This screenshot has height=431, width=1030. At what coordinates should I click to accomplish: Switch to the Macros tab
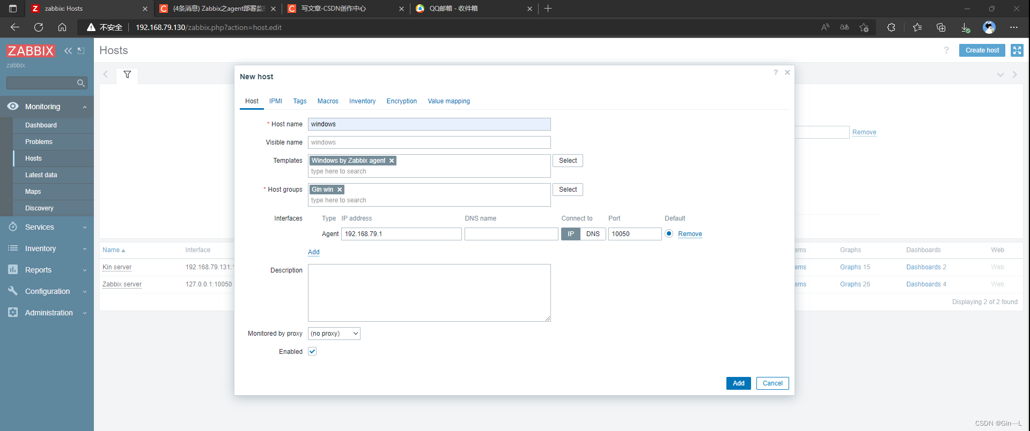[x=328, y=101]
